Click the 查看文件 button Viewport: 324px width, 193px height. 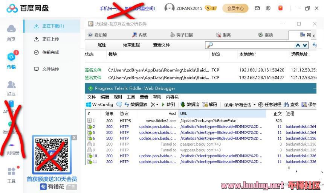[162, 45]
